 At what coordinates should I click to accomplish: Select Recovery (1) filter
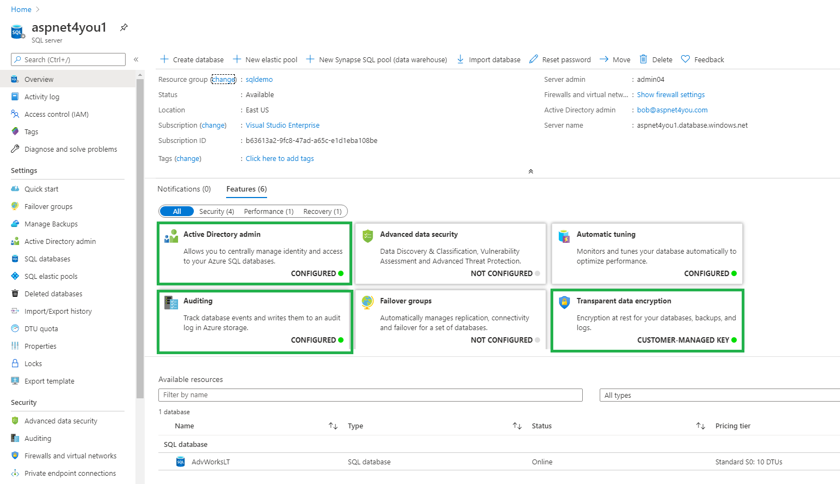(x=322, y=211)
